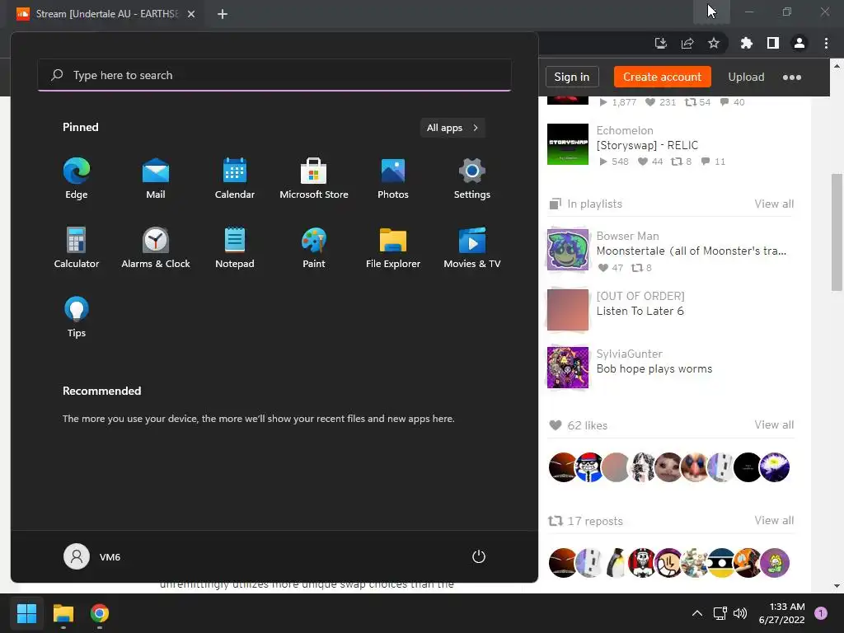The image size is (844, 633).
Task: Launch the Photos app
Action: (393, 179)
